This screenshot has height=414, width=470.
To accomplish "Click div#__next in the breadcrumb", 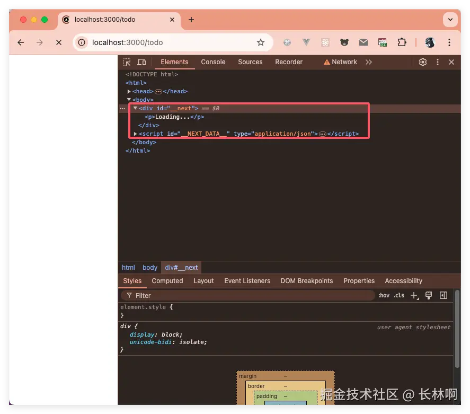I will (x=181, y=268).
